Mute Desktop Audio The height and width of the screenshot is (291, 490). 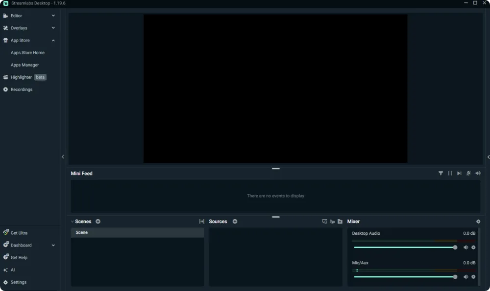point(465,247)
